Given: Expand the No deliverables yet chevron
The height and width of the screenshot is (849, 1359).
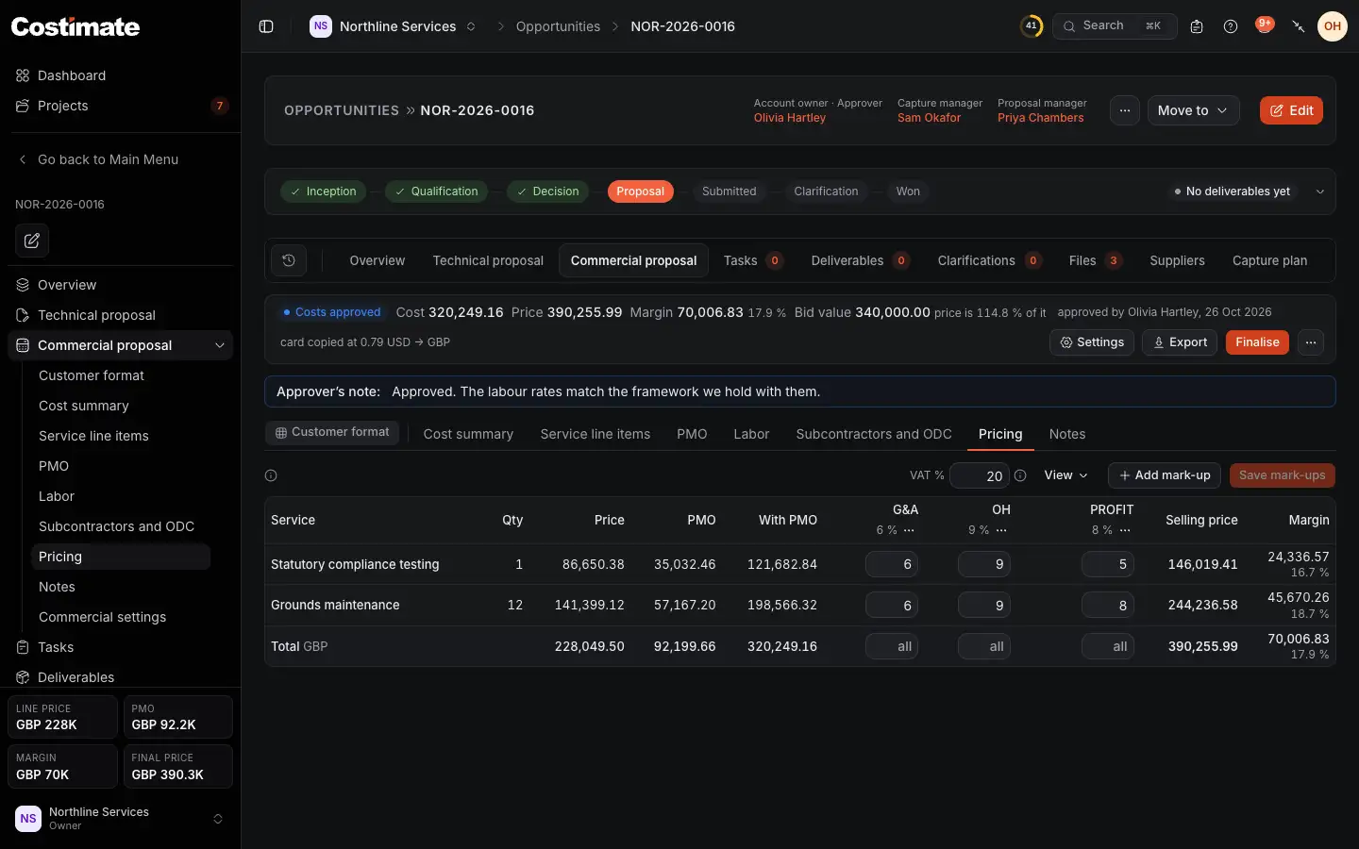Looking at the screenshot, I should [1320, 191].
